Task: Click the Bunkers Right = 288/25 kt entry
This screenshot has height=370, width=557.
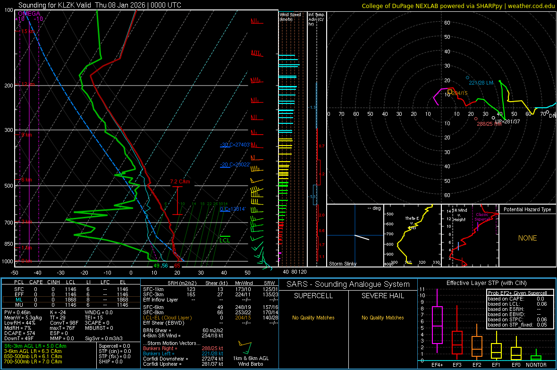Action: tap(183, 349)
